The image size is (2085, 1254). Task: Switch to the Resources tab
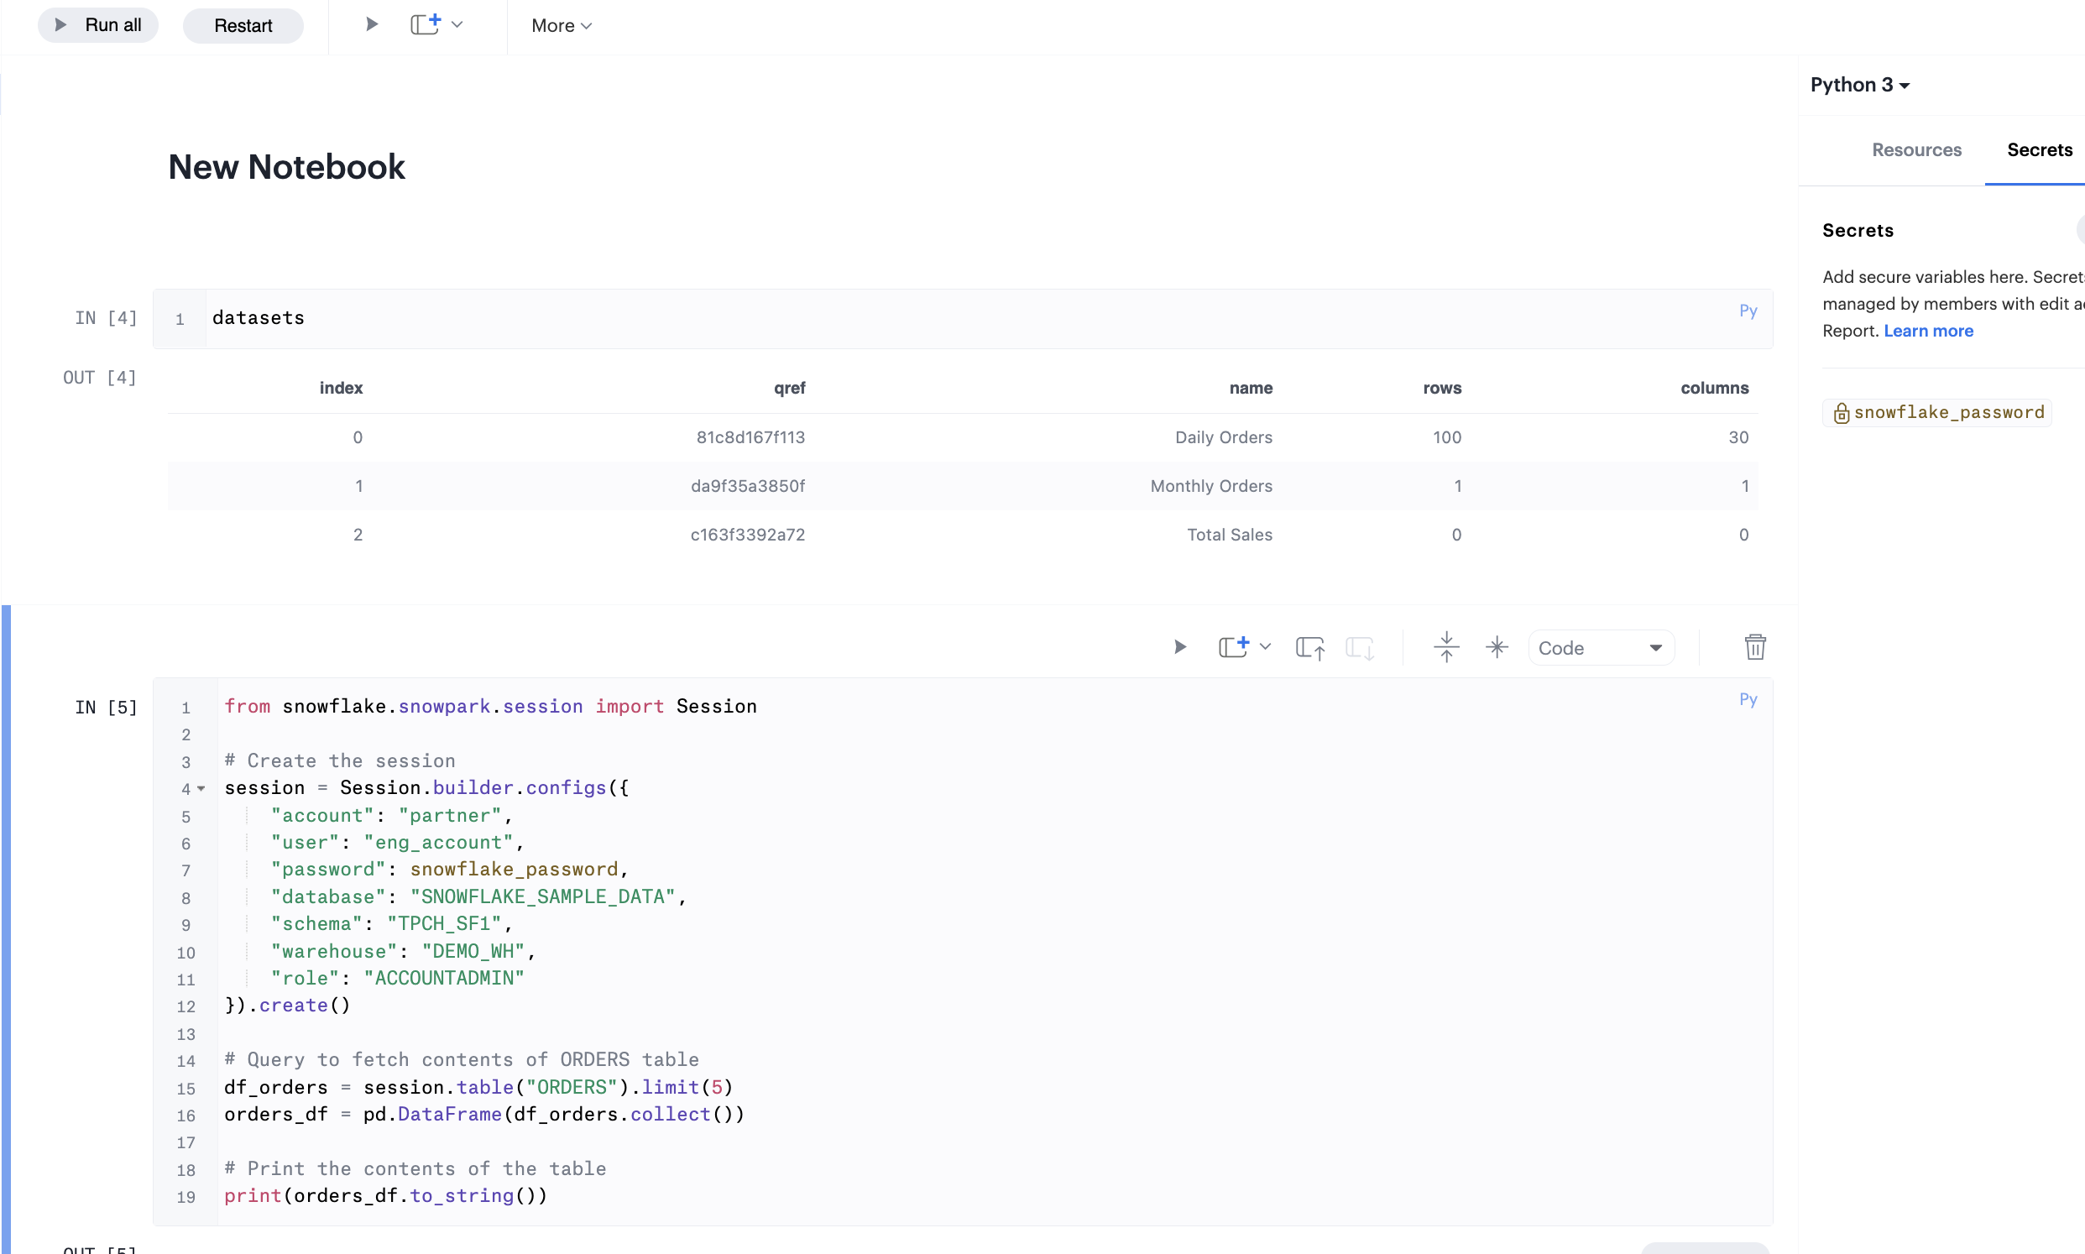[1916, 149]
